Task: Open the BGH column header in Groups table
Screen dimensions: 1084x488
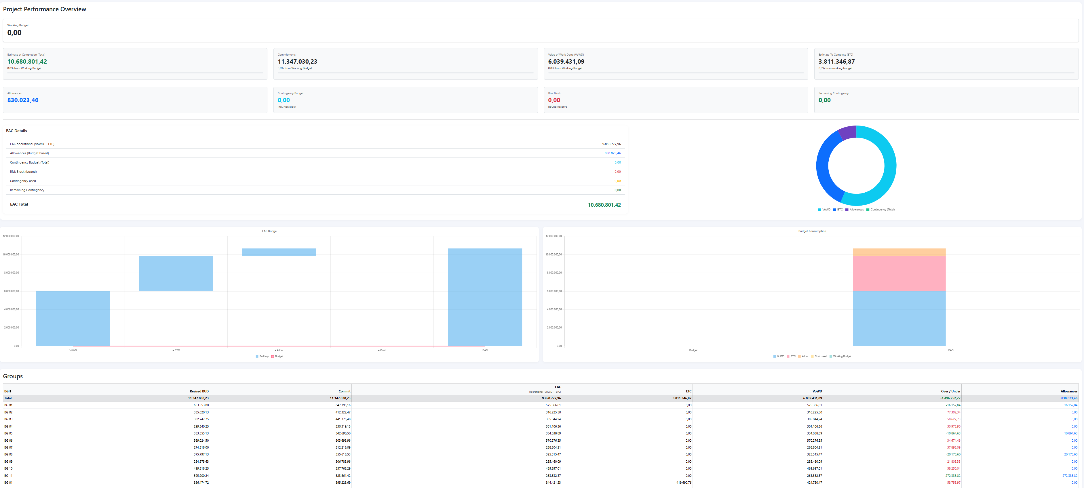Action: tap(7, 391)
